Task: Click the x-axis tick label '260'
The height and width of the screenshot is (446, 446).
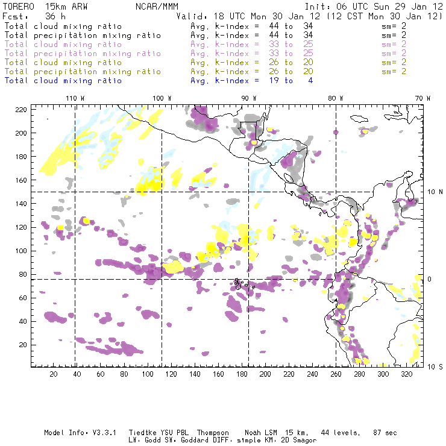Action: point(336,374)
